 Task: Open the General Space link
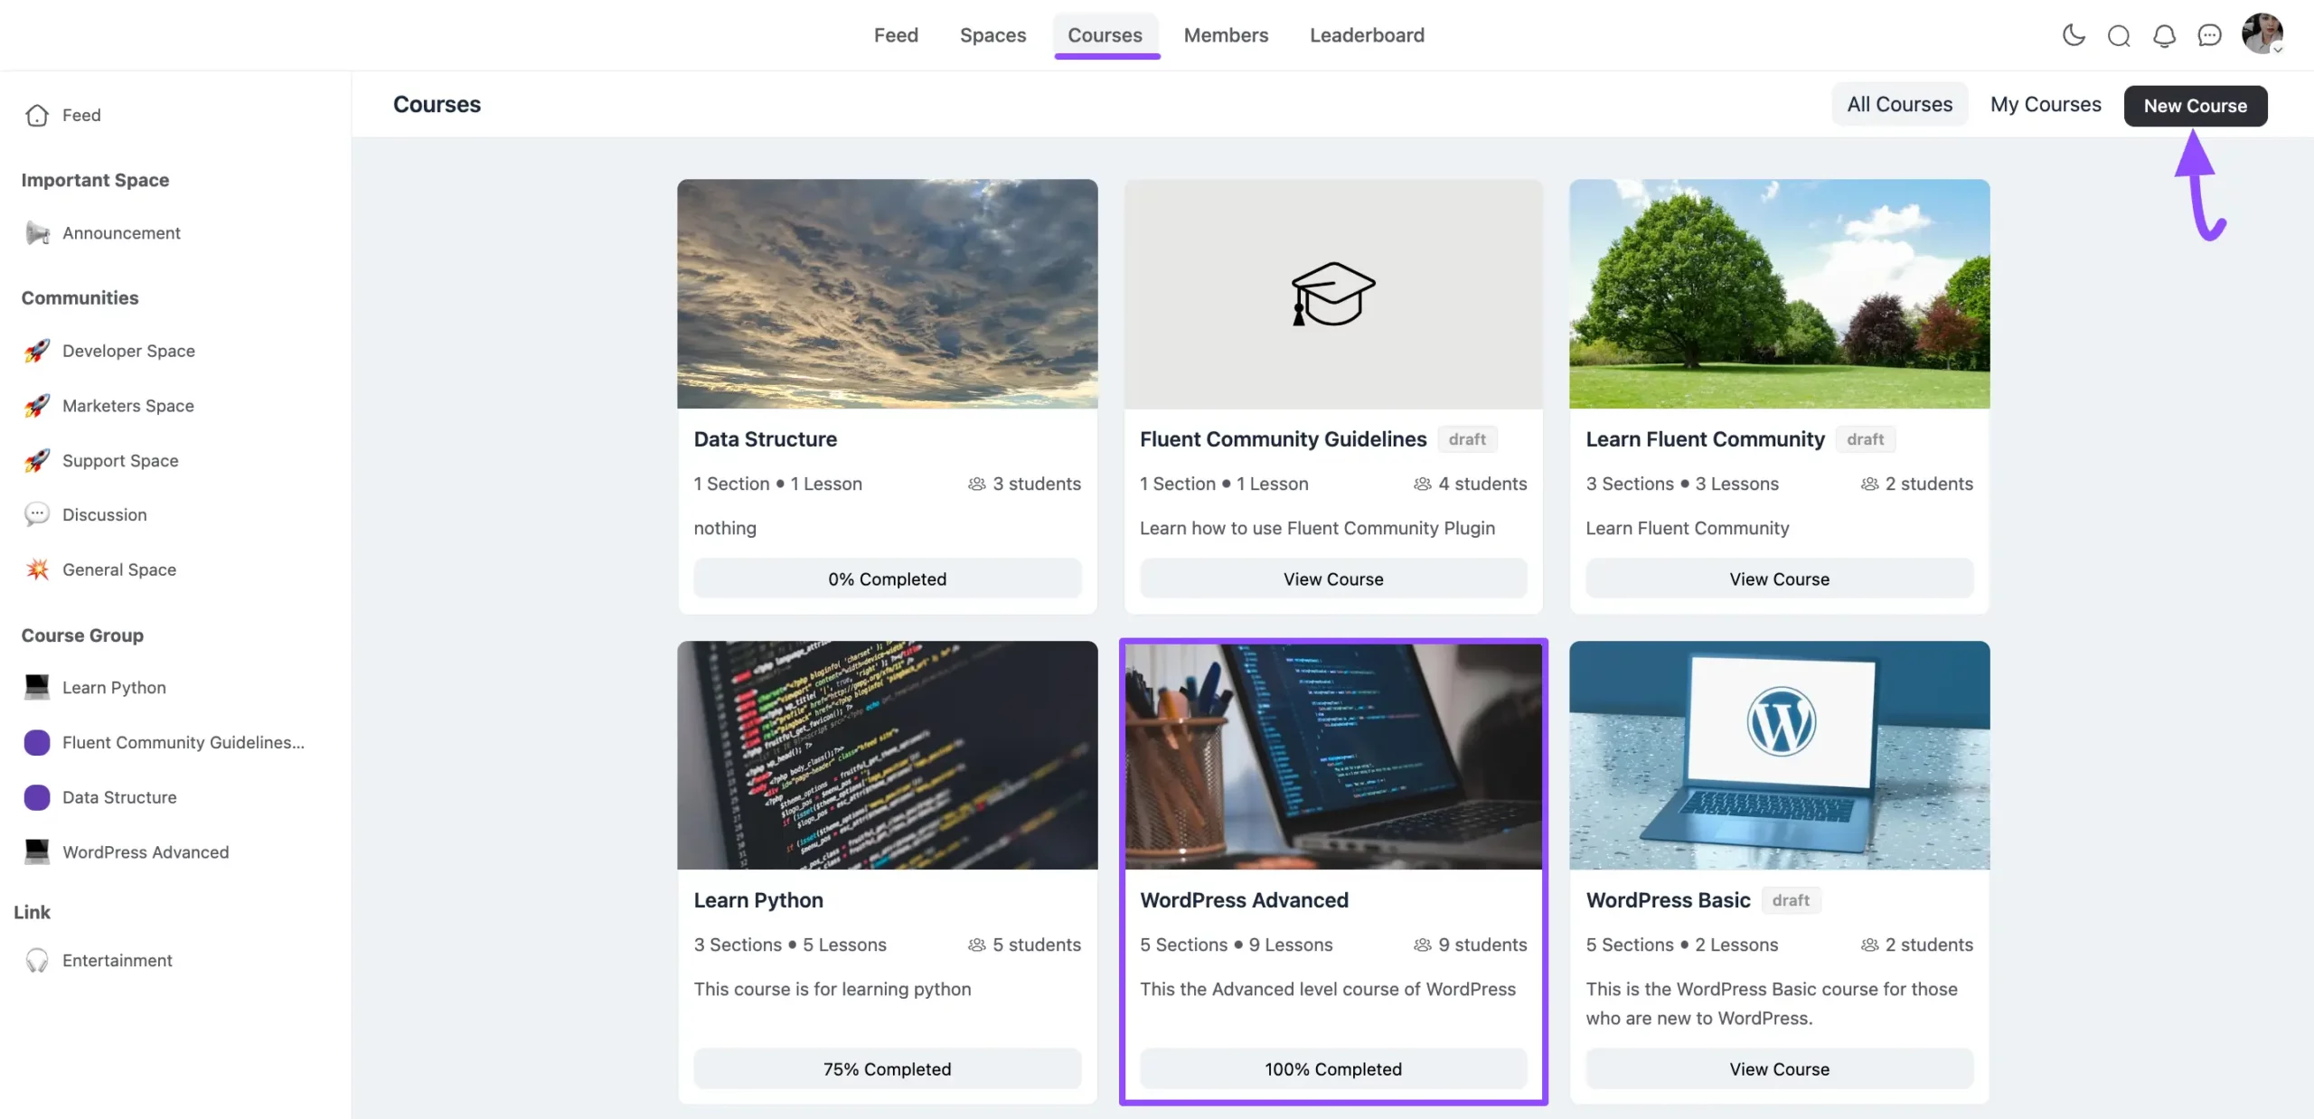tap(119, 570)
